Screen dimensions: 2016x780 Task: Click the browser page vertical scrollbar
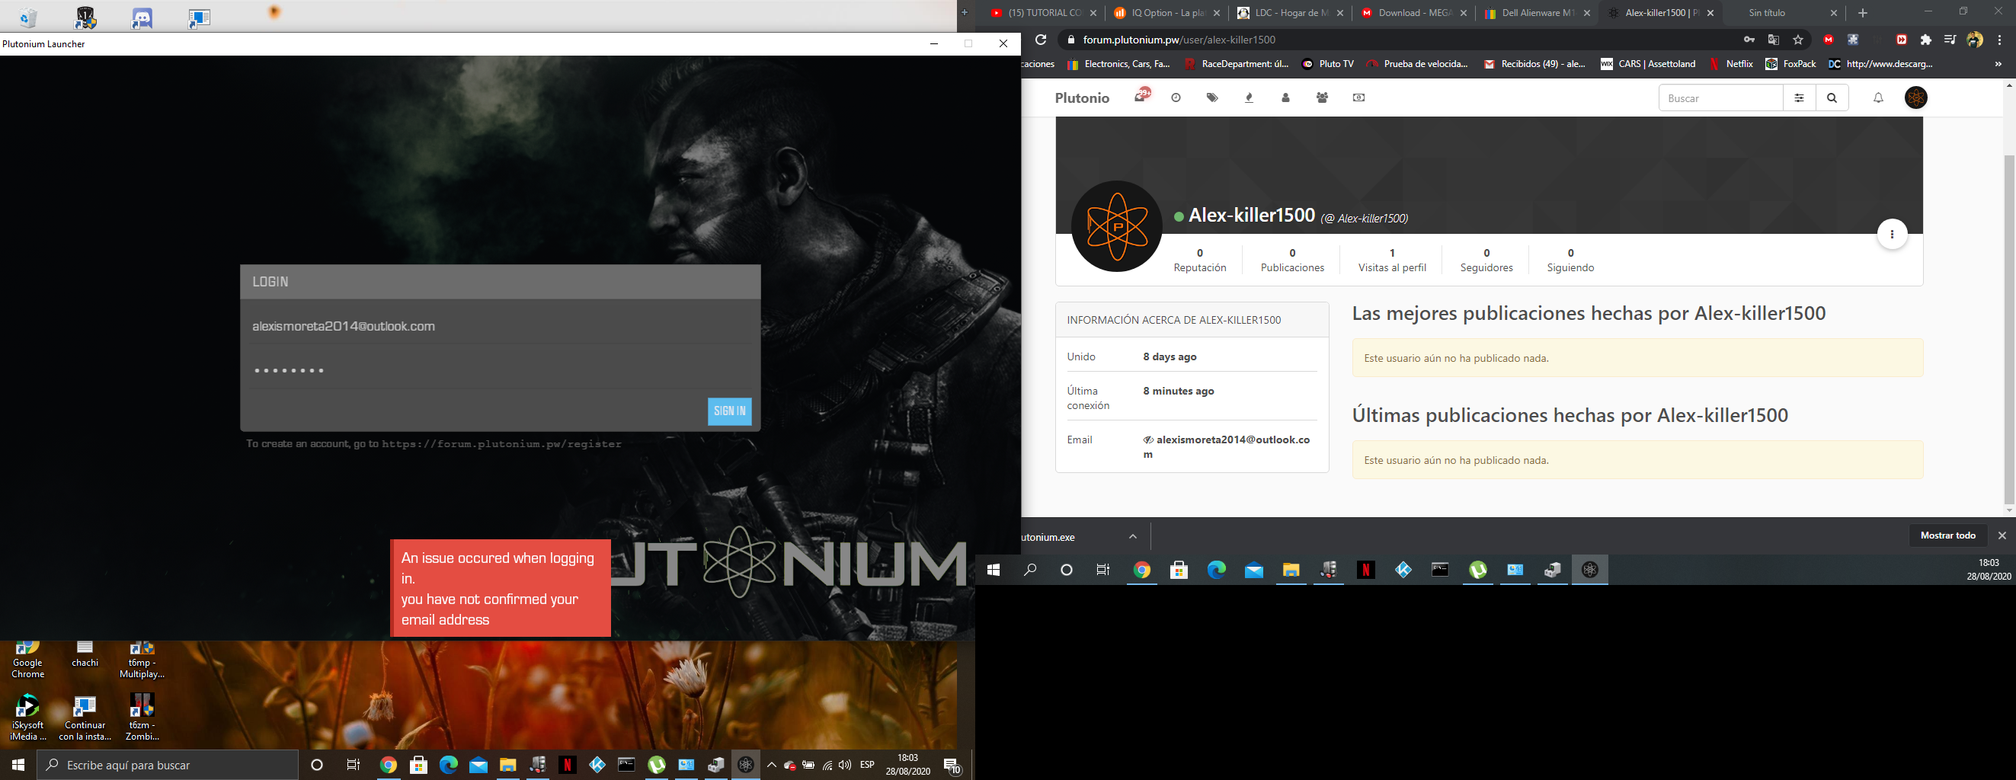point(2009,328)
